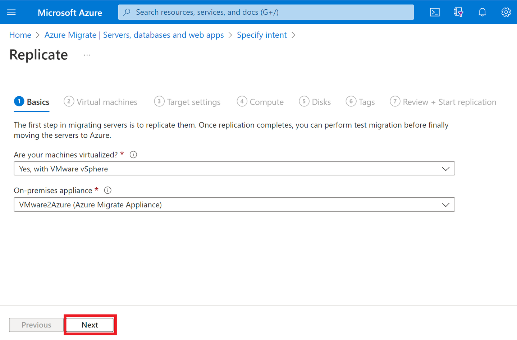Focus the Search resources search box
The width and height of the screenshot is (517, 340).
coord(266,12)
